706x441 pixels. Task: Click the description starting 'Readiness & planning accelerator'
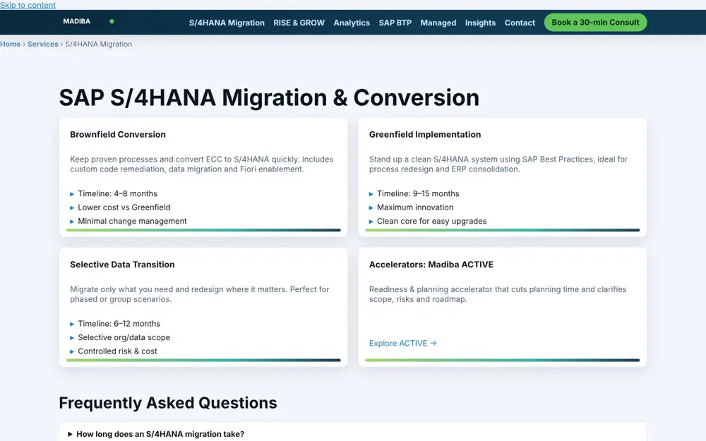498,294
